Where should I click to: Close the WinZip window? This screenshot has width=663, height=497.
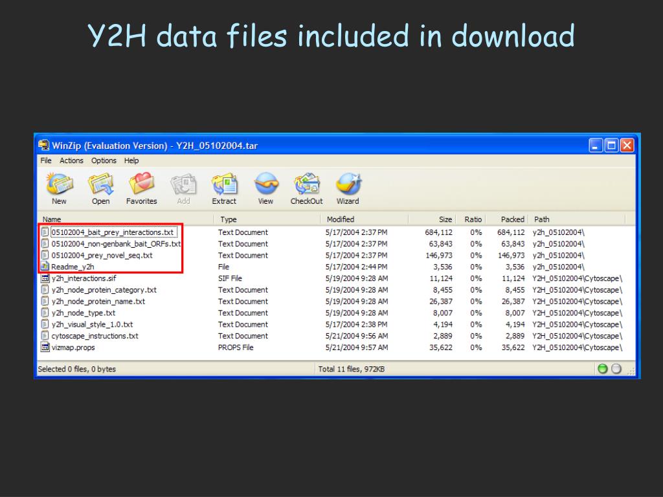coord(627,146)
